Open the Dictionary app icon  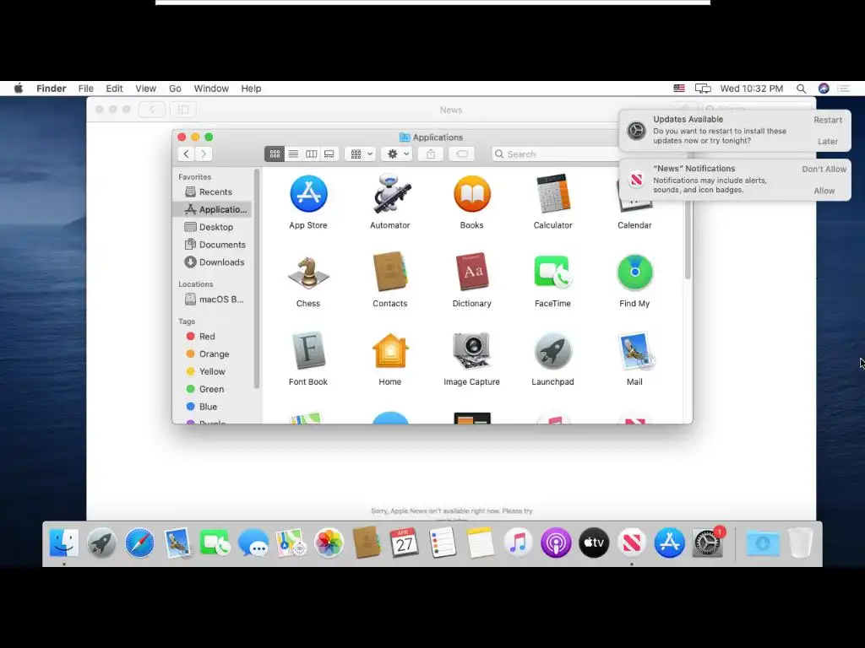471,272
